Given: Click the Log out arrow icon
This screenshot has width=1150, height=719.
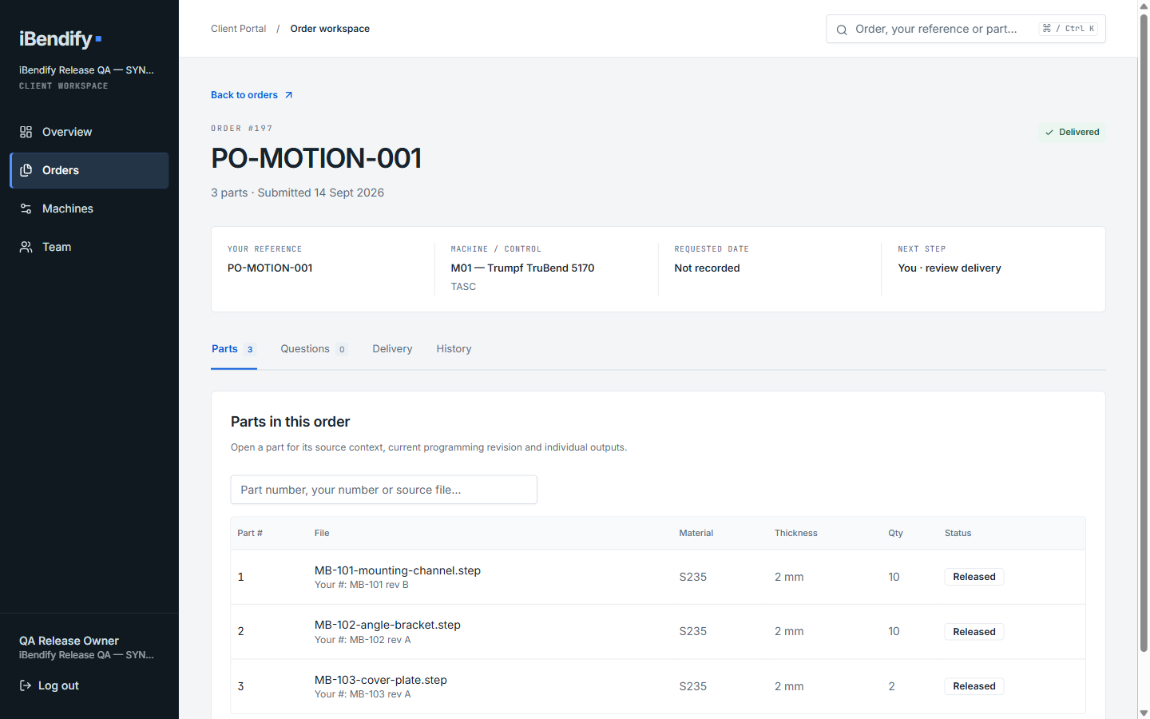Looking at the screenshot, I should tap(26, 685).
